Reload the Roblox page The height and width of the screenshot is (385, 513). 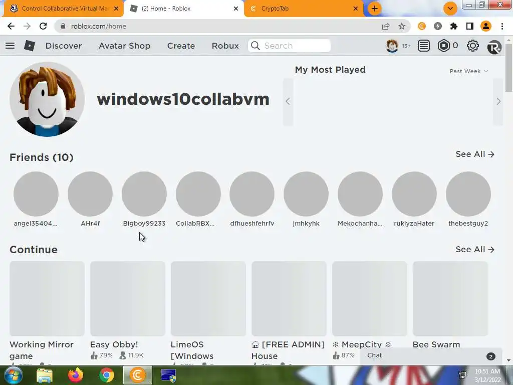coord(43,26)
